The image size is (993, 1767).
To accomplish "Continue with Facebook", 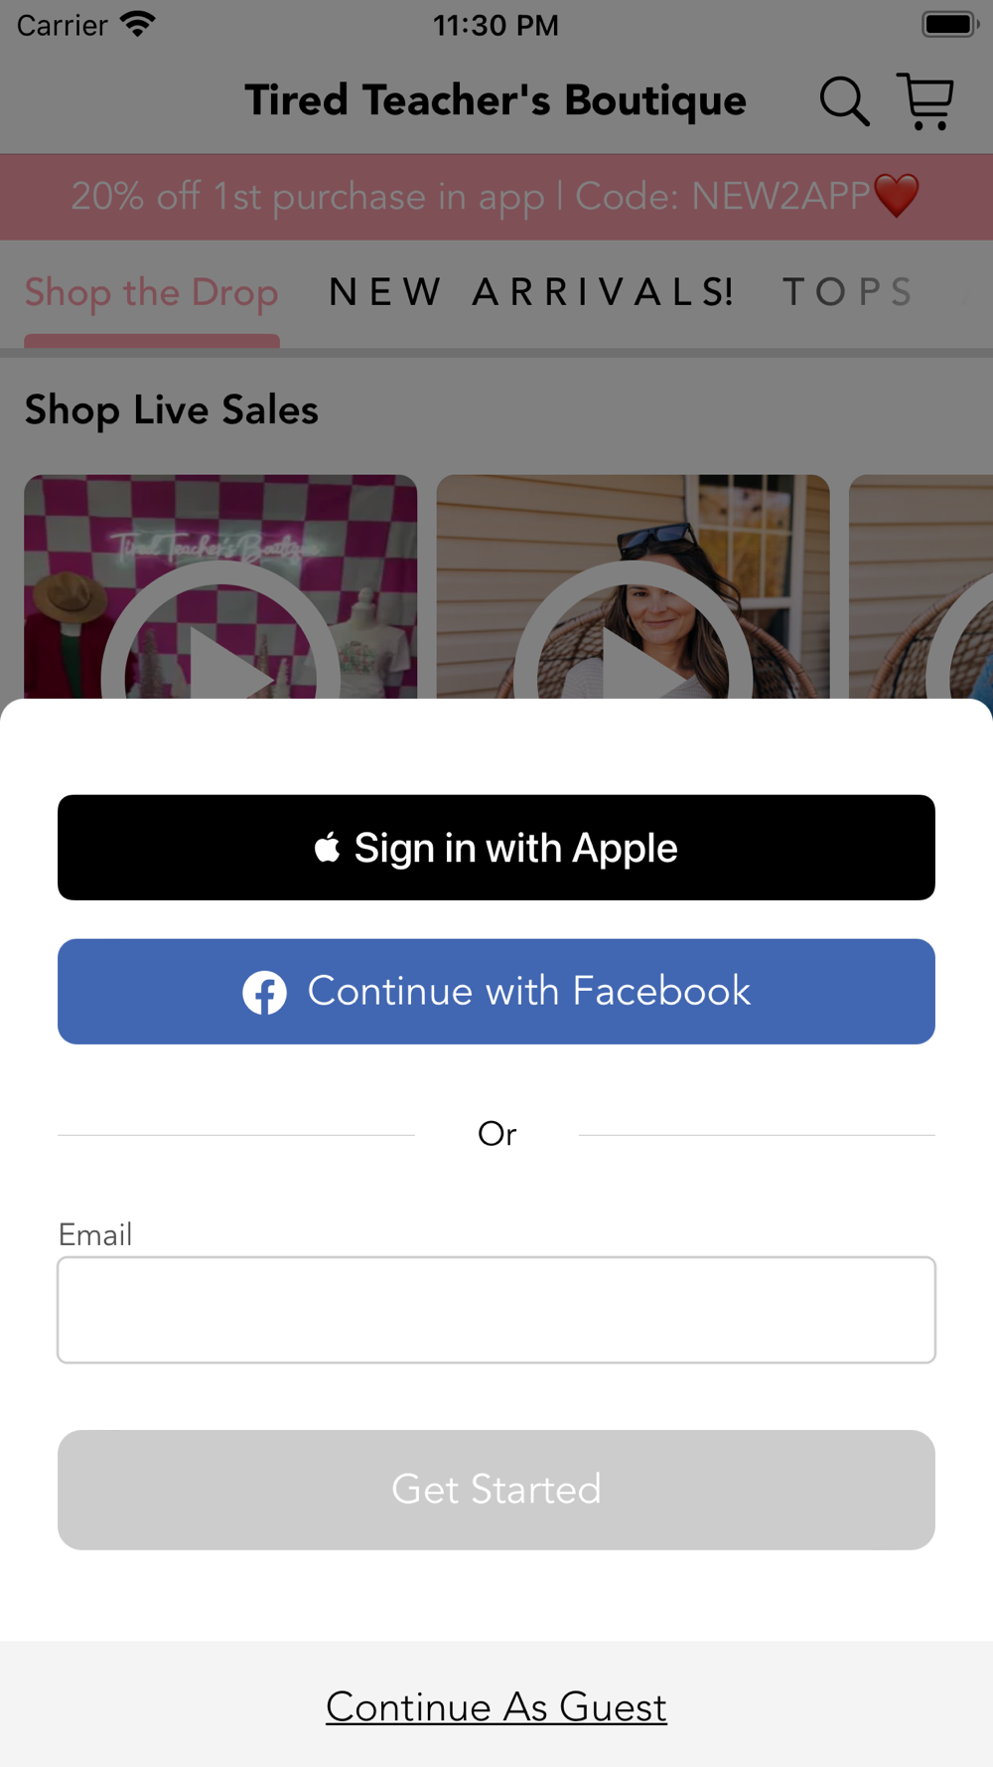I will coord(496,992).
